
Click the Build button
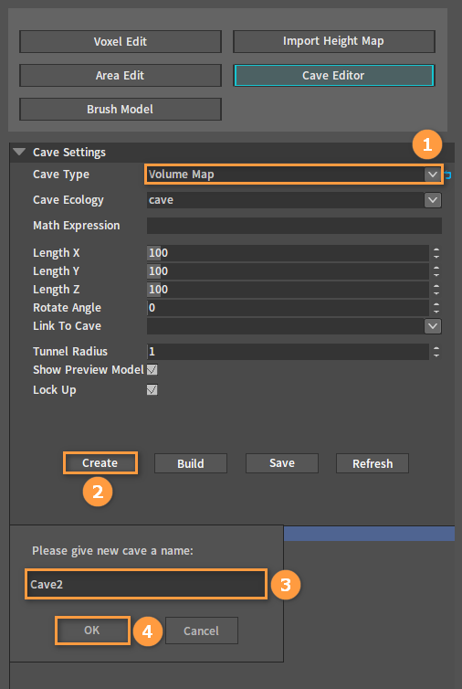[x=191, y=463]
